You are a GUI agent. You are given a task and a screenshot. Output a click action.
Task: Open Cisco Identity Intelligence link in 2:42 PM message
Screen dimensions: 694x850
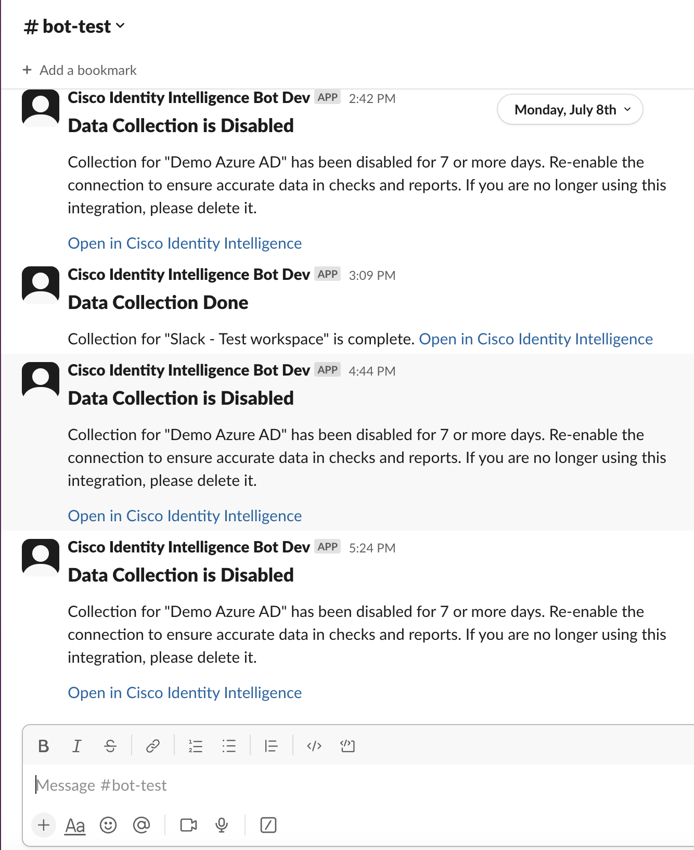coord(185,243)
